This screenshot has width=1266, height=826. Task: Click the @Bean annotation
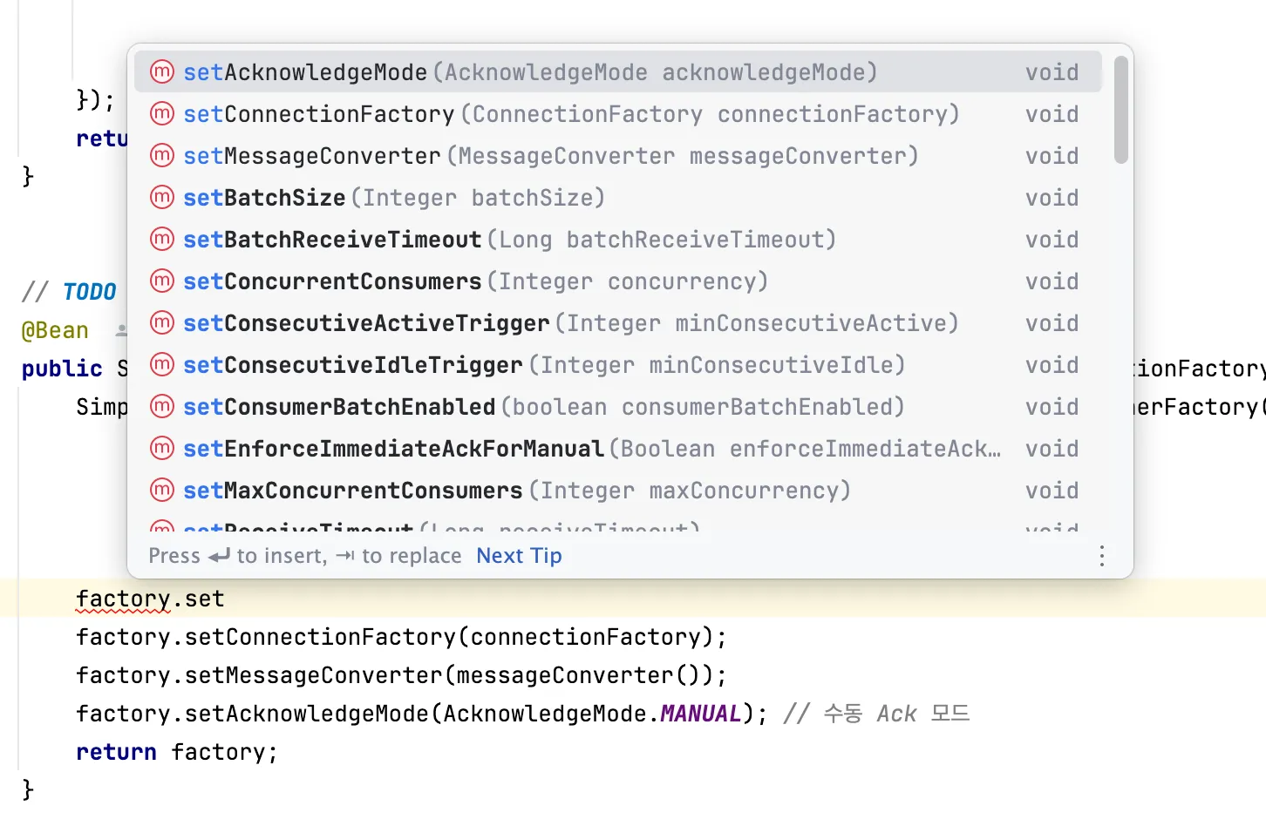55,330
